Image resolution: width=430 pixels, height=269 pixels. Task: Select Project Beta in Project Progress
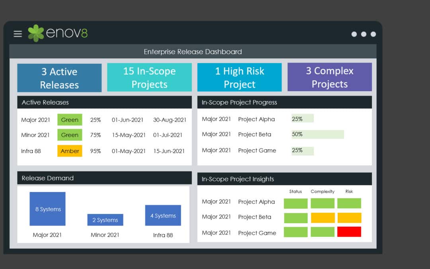[254, 134]
